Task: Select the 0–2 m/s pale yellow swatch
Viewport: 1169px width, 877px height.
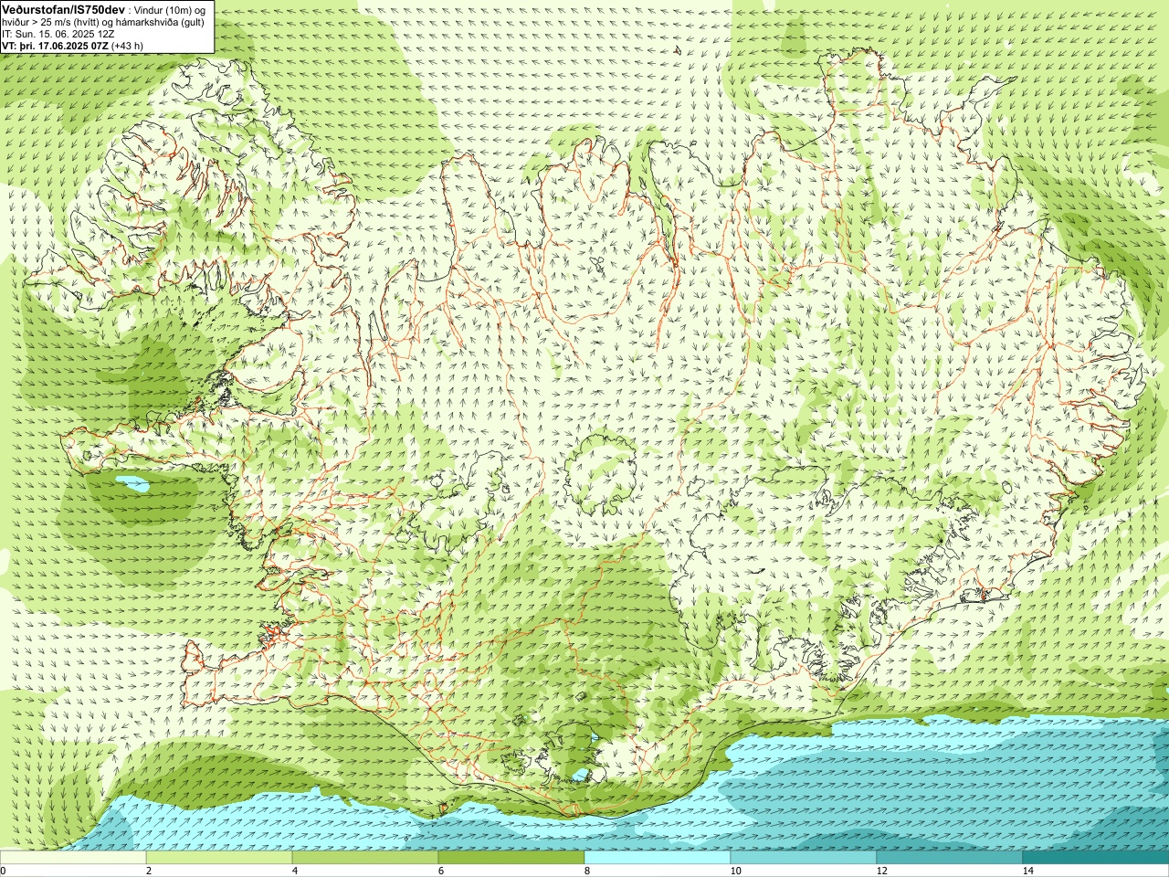Action: pos(73,858)
